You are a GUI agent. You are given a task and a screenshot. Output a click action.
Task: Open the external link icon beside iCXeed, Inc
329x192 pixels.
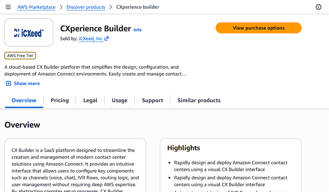click(x=106, y=38)
